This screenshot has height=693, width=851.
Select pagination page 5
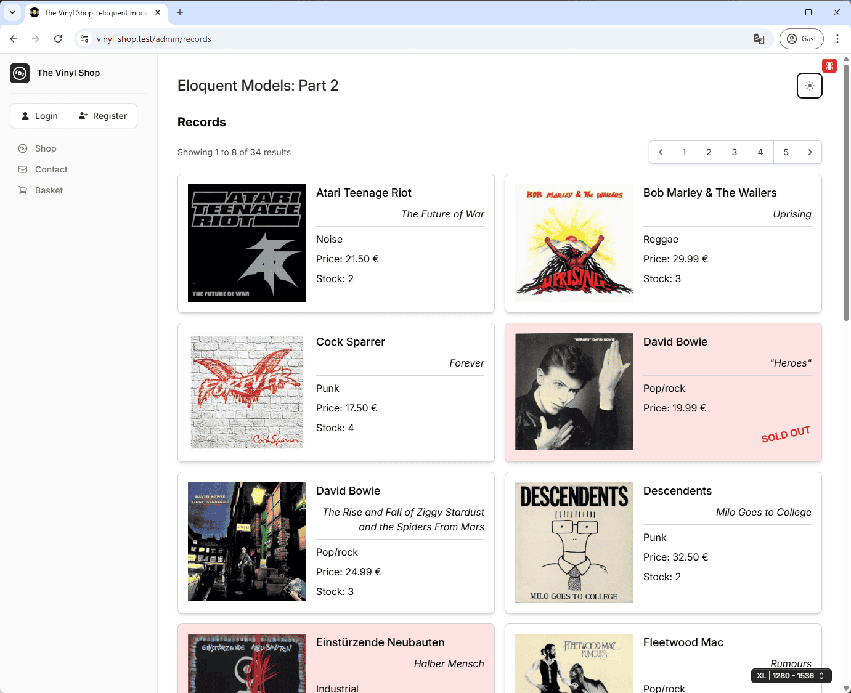pyautogui.click(x=786, y=152)
